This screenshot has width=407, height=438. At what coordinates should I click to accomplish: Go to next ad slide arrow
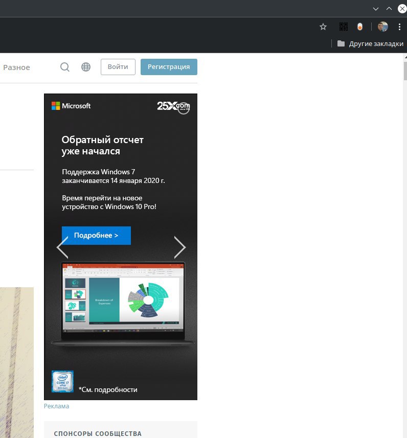180,247
